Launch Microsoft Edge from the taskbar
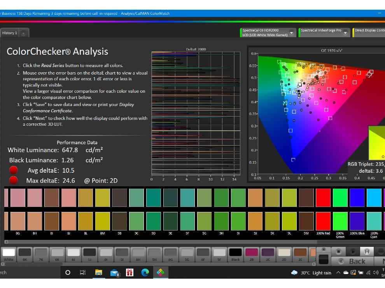This screenshot has width=385, height=288. click(145, 272)
